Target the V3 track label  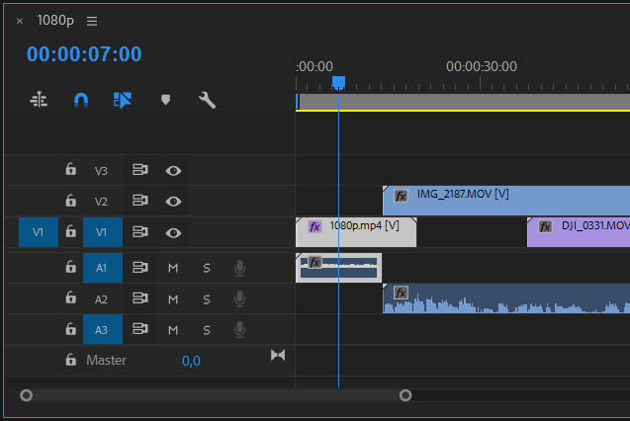click(x=101, y=171)
